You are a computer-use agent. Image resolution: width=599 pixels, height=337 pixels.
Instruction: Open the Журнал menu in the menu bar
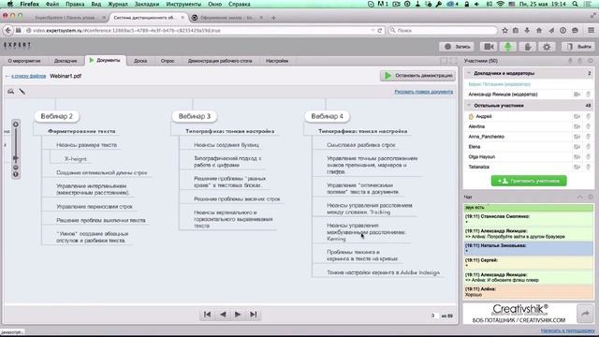(x=118, y=4)
